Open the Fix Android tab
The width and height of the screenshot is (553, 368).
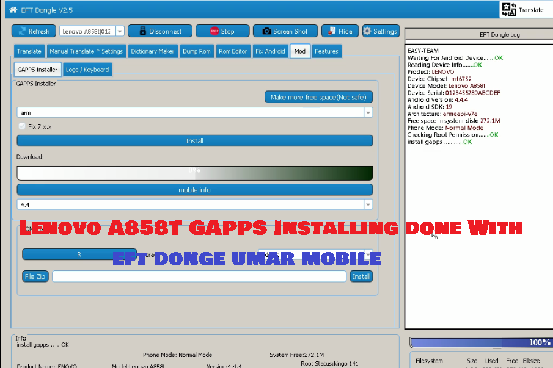coord(270,51)
